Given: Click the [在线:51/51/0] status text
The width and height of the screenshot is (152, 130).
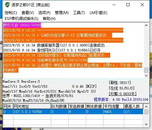Looking at the screenshot, I should tap(122, 88).
